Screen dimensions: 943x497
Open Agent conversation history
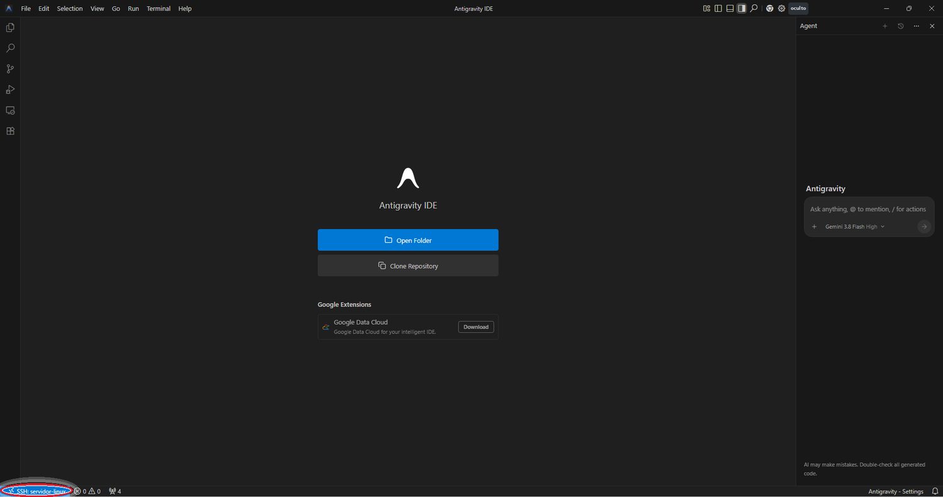(901, 26)
